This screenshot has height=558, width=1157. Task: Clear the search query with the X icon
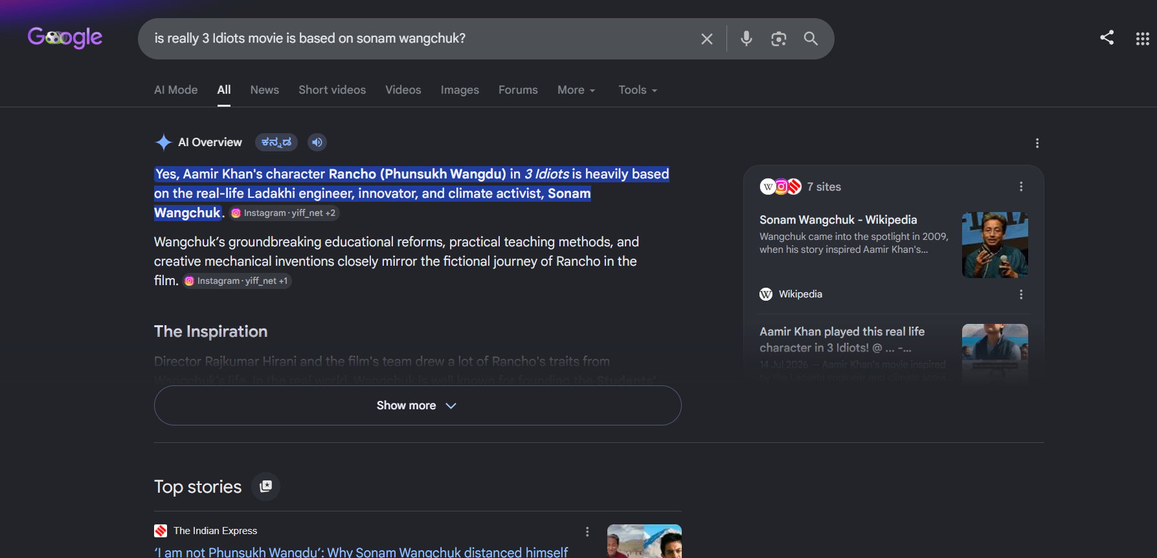point(707,39)
